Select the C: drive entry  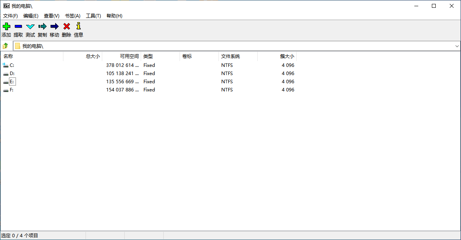tap(12, 65)
